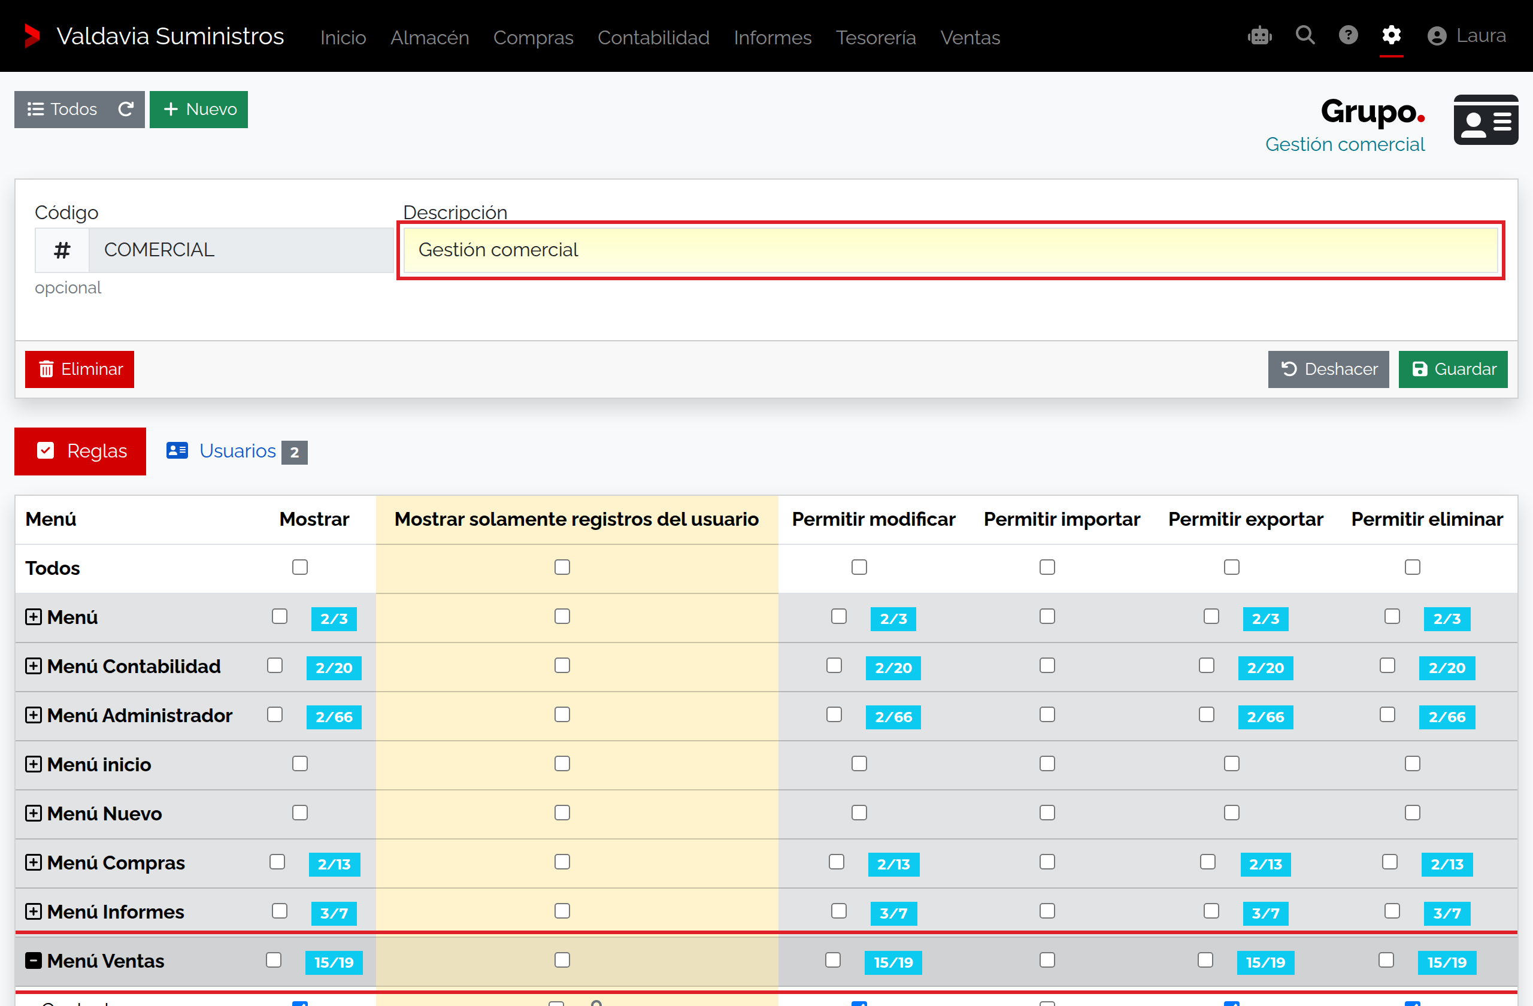Open the Almacén menu
Image resolution: width=1533 pixels, height=1006 pixels.
(x=429, y=37)
